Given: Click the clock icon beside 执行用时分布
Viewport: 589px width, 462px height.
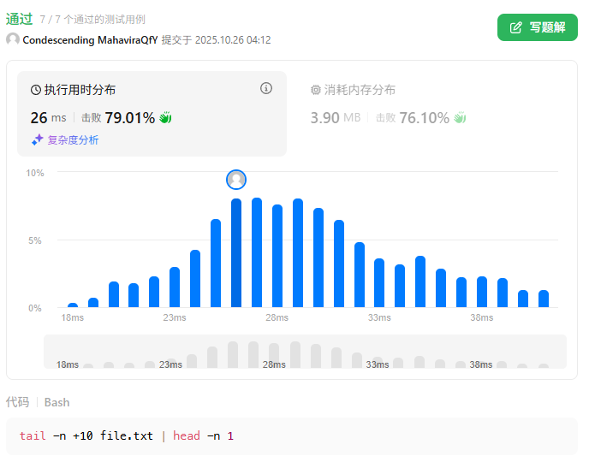Looking at the screenshot, I should pyautogui.click(x=36, y=90).
